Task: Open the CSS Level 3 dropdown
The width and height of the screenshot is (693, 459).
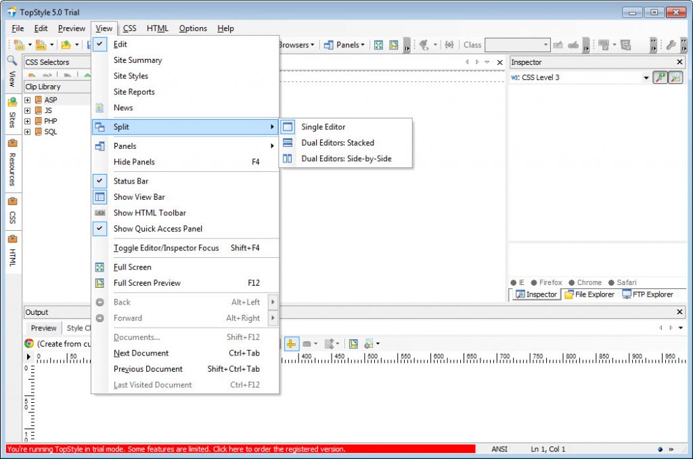Action: [x=646, y=78]
